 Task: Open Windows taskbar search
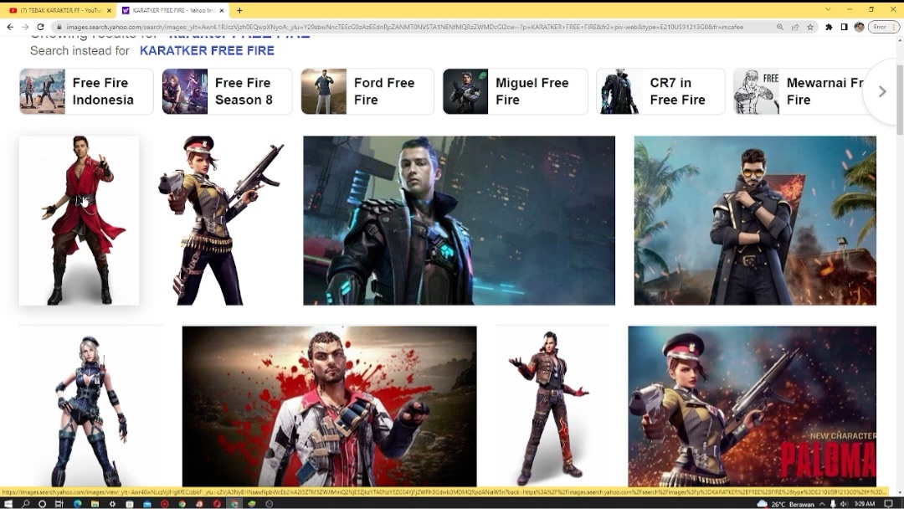tap(25, 504)
